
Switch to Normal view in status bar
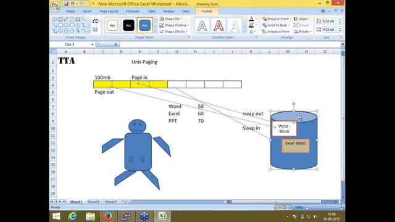click(279, 207)
